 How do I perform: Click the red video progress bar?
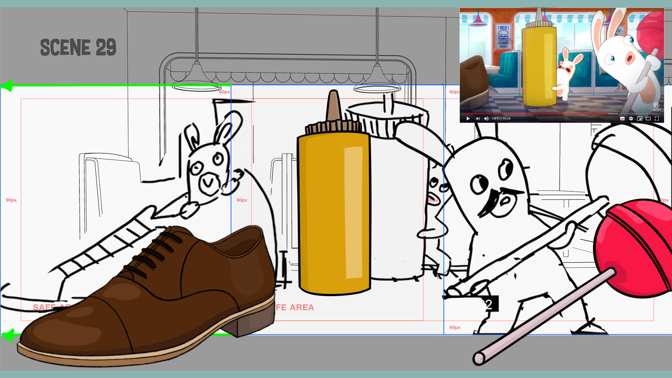(535, 114)
